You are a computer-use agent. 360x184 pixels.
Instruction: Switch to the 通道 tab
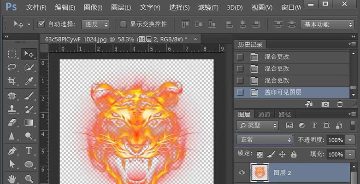point(264,115)
